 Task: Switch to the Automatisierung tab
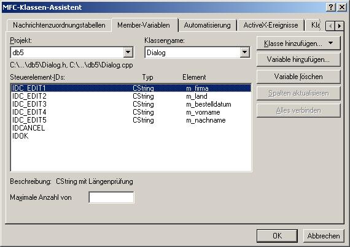207,25
